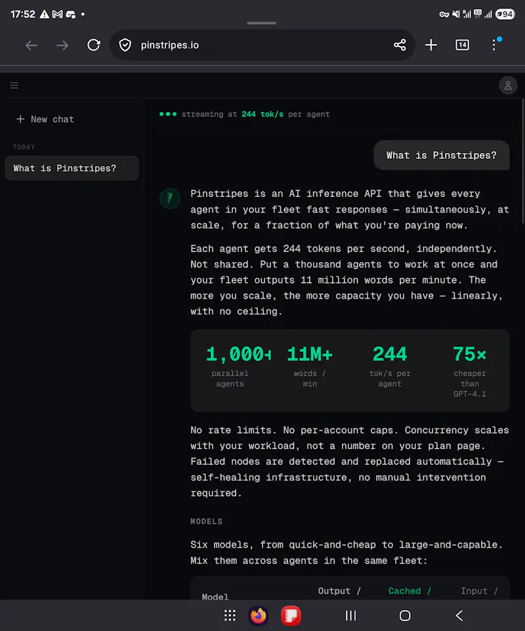Image resolution: width=525 pixels, height=631 pixels.
Task: Click the pinstripes.io address bar
Action: coord(262,45)
